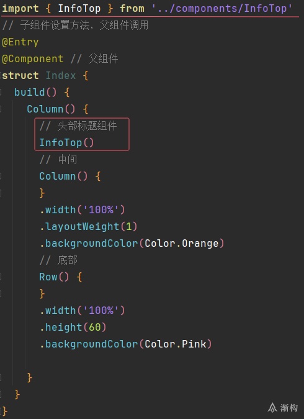Click the 头部标题组件 comment

(x=78, y=126)
